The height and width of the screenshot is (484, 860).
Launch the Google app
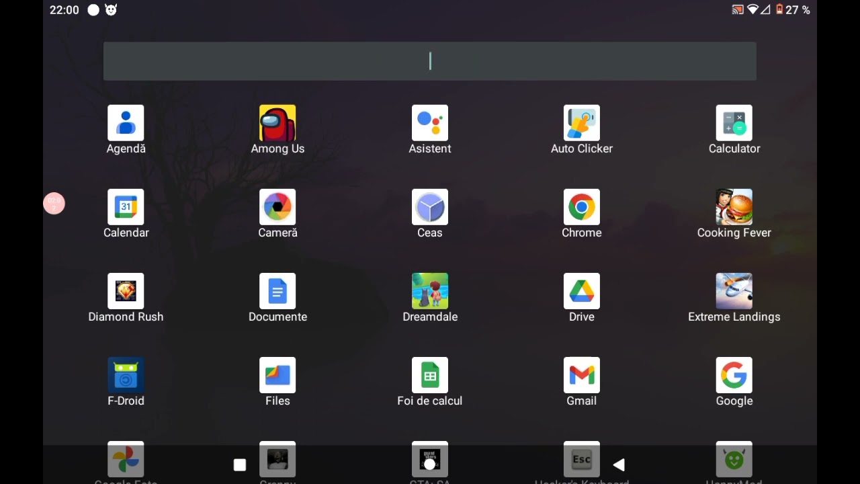click(734, 375)
